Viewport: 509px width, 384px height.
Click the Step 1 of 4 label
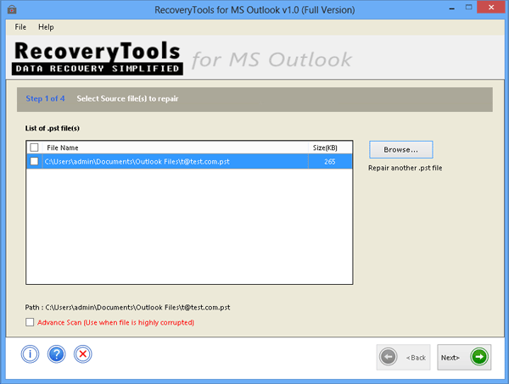[x=45, y=98]
